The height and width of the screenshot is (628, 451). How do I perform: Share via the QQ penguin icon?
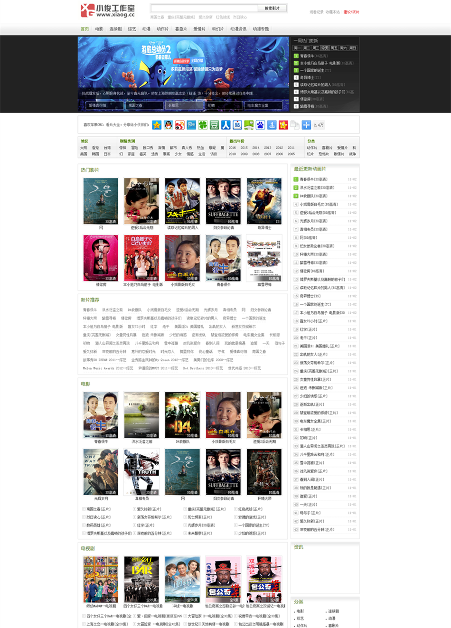(169, 125)
